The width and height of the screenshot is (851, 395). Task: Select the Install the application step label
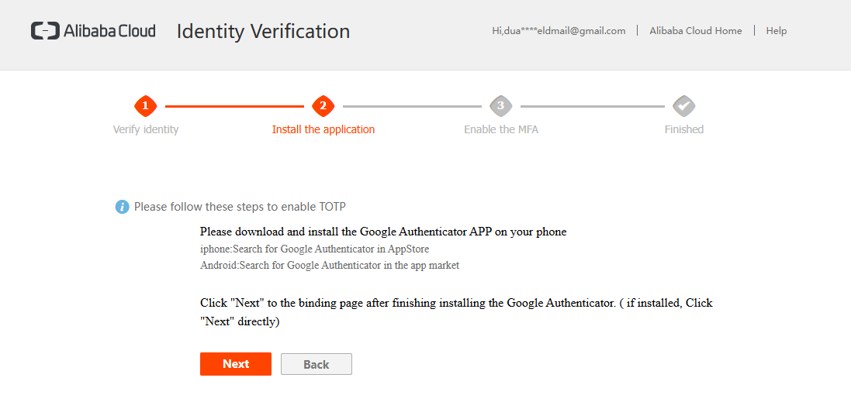click(x=323, y=129)
